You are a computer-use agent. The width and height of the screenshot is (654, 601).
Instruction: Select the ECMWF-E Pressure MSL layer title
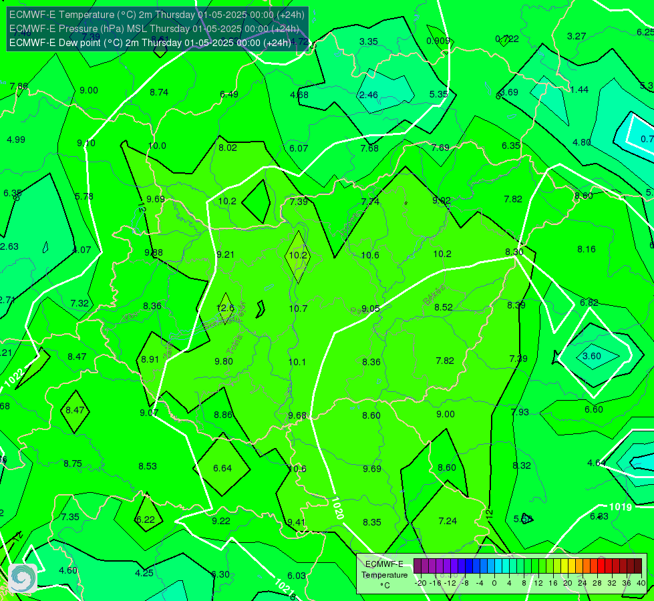[154, 29]
